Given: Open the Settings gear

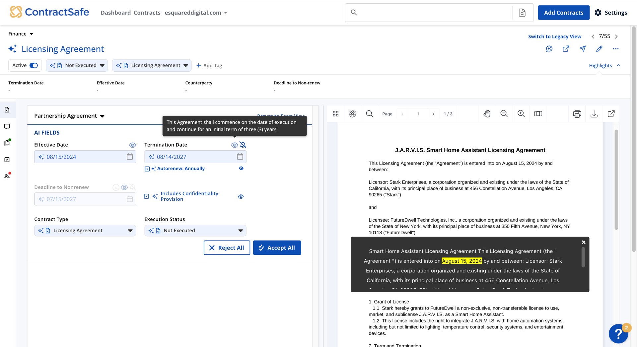Looking at the screenshot, I should click(611, 13).
